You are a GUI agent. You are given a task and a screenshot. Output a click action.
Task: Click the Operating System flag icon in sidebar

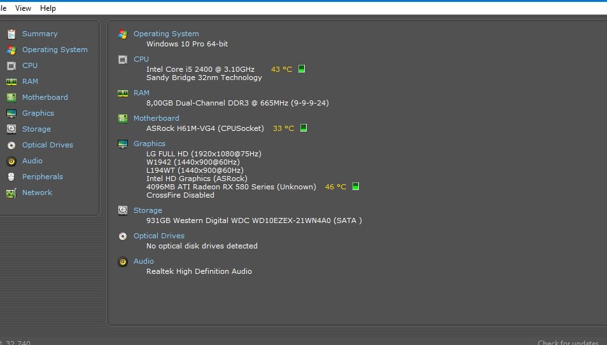click(11, 50)
